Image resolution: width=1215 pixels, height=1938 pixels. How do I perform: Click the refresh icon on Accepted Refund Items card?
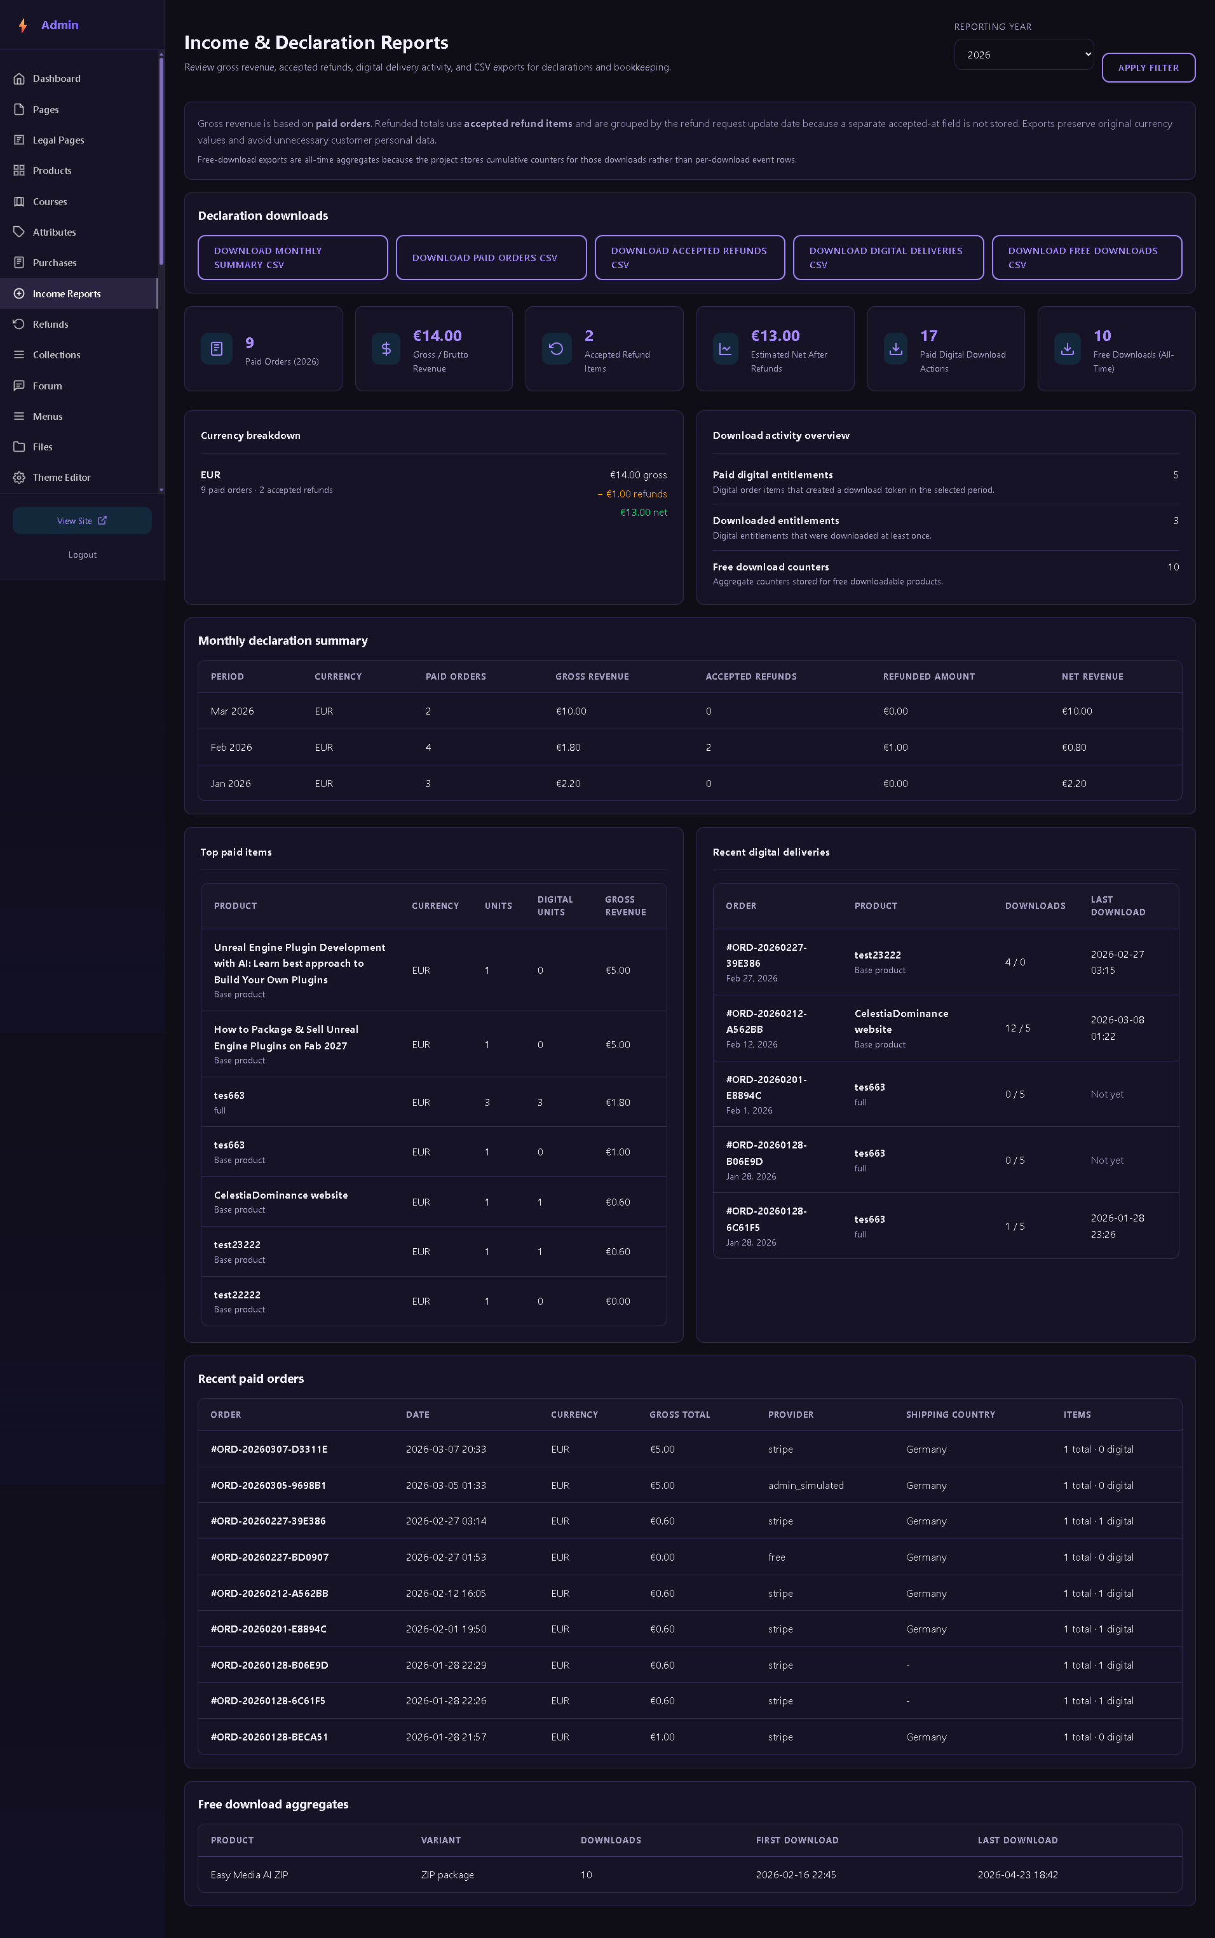click(556, 349)
